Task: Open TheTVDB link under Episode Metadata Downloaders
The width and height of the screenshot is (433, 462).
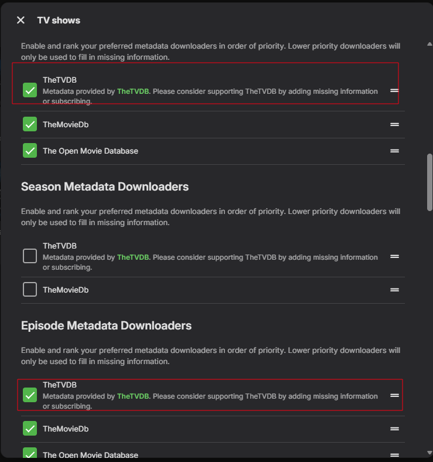Action: coord(133,396)
